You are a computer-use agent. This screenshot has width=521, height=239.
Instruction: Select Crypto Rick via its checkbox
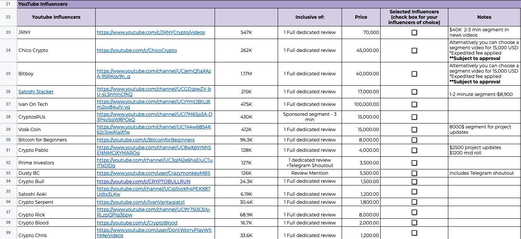[x=414, y=212]
